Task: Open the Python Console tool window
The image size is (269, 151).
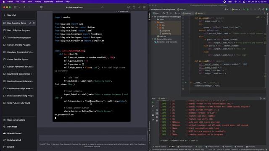Action: coord(212,147)
